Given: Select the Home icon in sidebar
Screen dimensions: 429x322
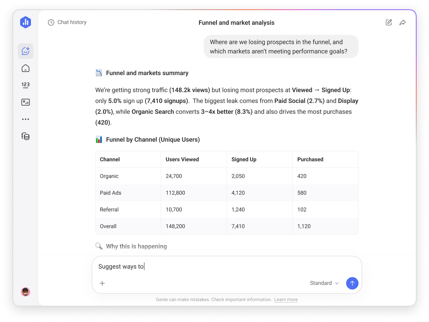Looking at the screenshot, I should [26, 68].
